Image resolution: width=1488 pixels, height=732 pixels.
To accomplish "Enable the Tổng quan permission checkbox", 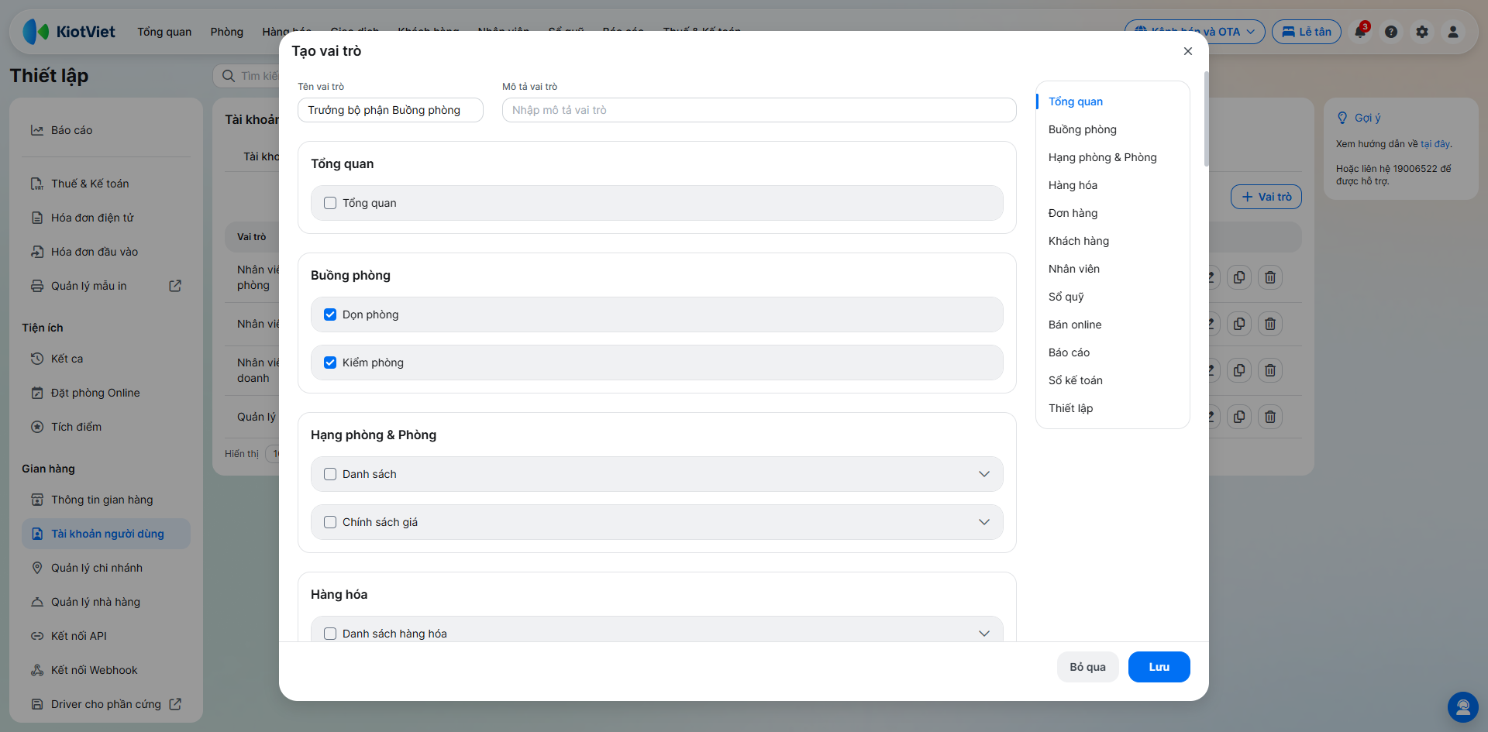I will tap(330, 203).
